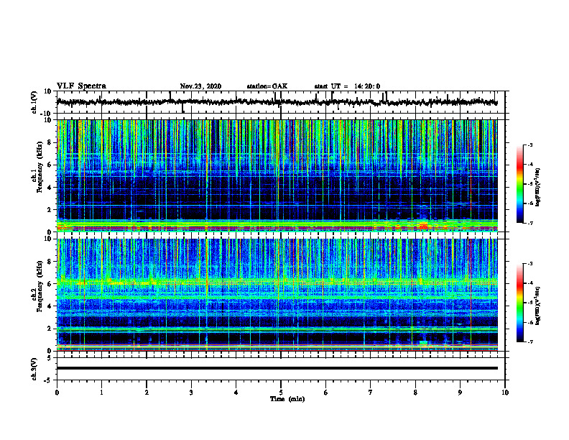The height and width of the screenshot is (440, 569).
Task: Click the ch.1 voltage waveform trace
Action: tap(277, 102)
